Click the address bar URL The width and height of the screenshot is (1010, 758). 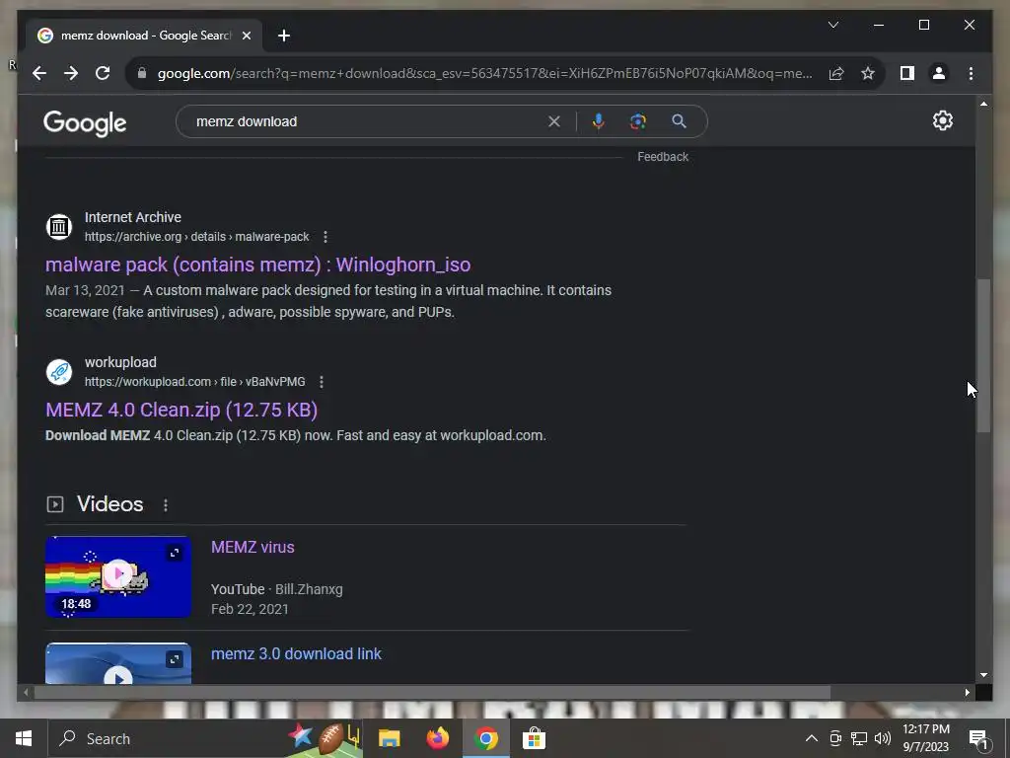[484, 73]
